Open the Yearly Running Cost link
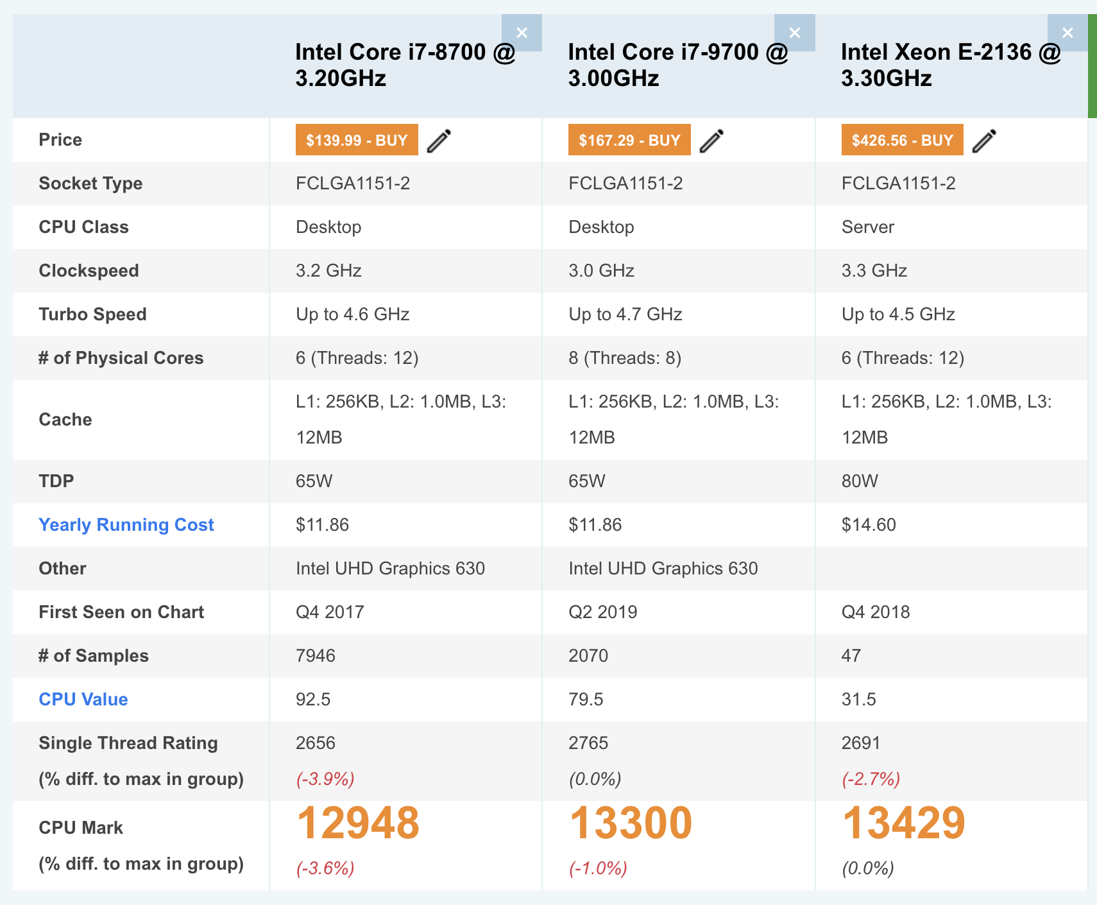 (x=126, y=524)
